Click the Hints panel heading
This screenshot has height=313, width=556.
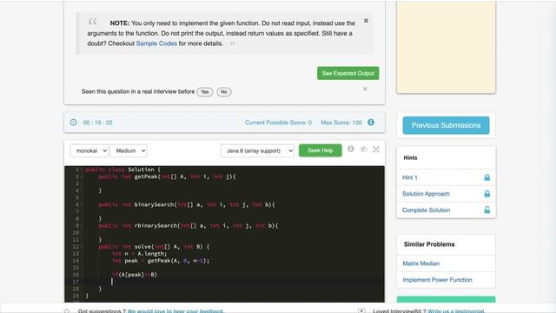(x=410, y=157)
